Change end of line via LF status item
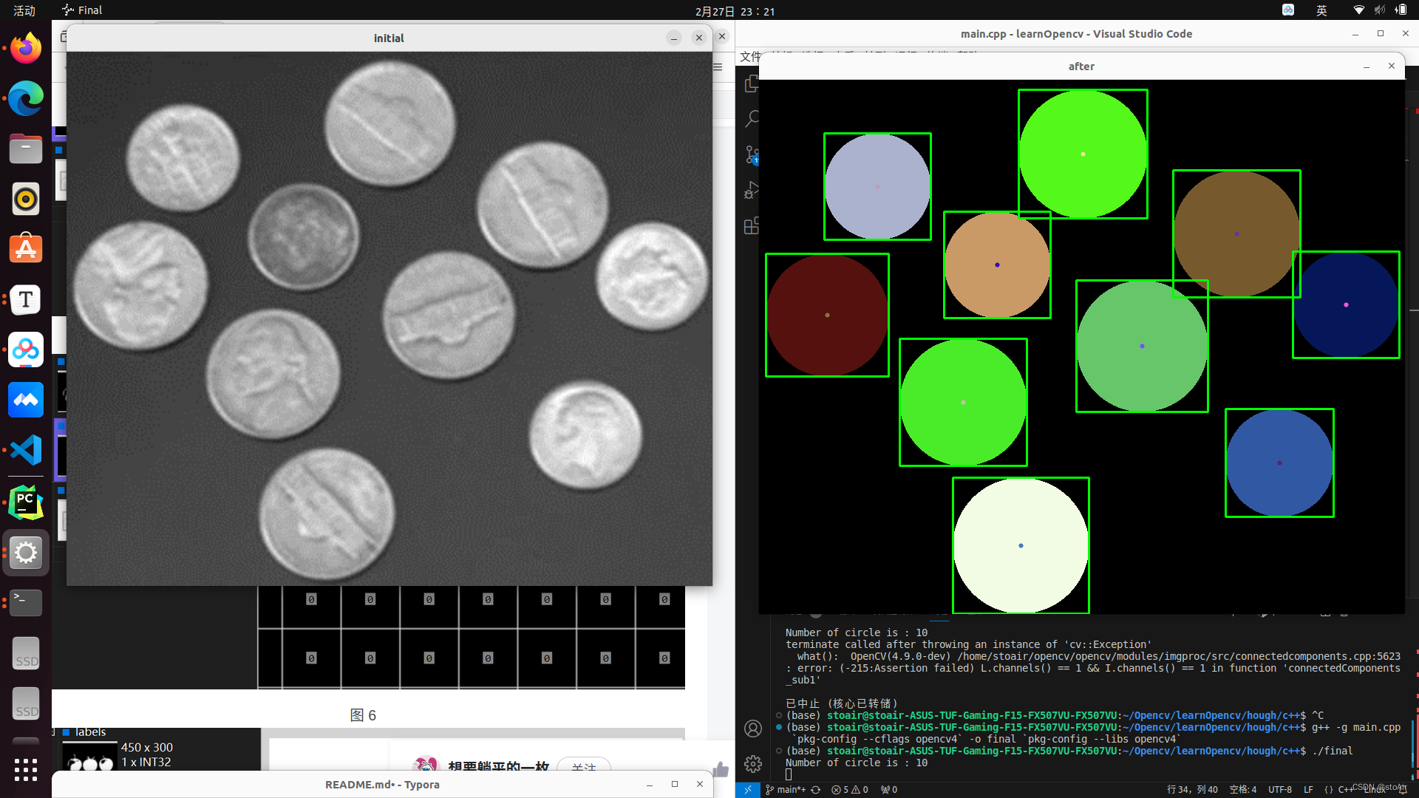The height and width of the screenshot is (798, 1419). 1308,790
